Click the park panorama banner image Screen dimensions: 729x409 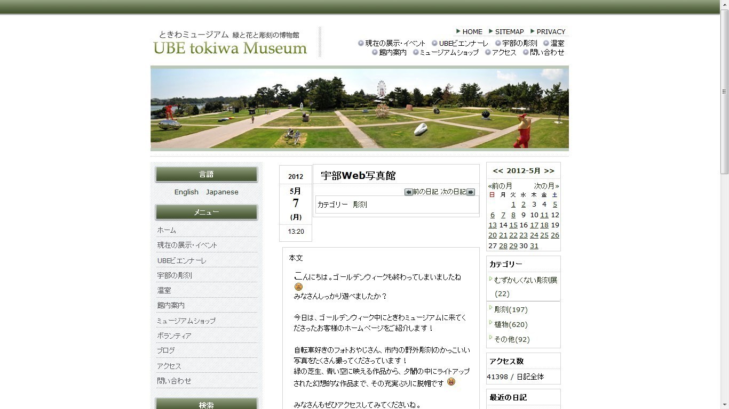pyautogui.click(x=360, y=109)
